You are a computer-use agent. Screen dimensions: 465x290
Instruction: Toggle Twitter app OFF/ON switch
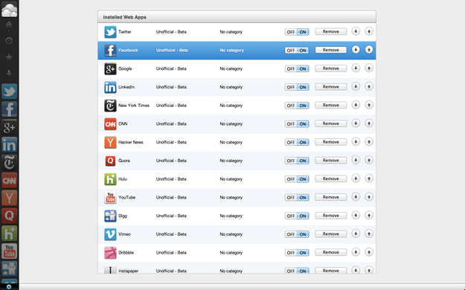click(x=297, y=32)
